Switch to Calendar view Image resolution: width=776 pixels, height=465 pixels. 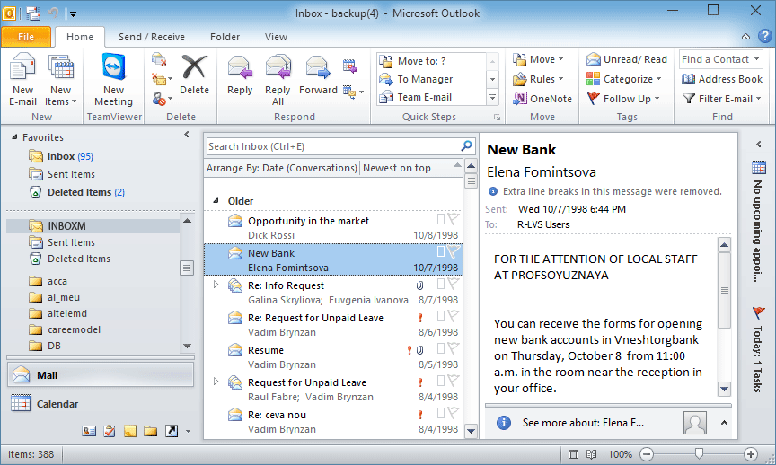101,404
